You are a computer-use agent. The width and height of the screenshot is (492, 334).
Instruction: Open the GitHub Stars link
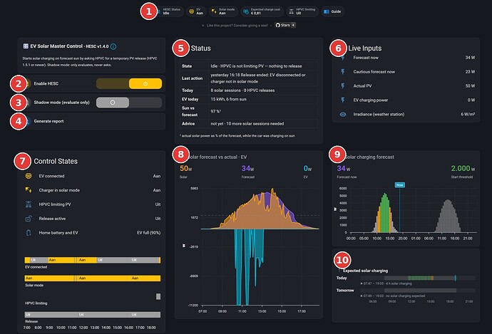285,25
